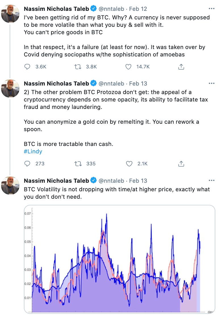Screen dimensions: 221x317
Task: Open replies on the cryptocurrency opacity tweet
Action: coord(27,164)
